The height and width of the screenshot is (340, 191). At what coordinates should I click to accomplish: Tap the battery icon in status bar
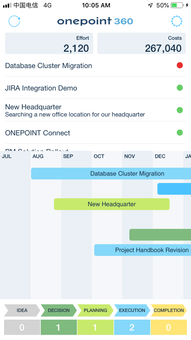[x=177, y=5]
